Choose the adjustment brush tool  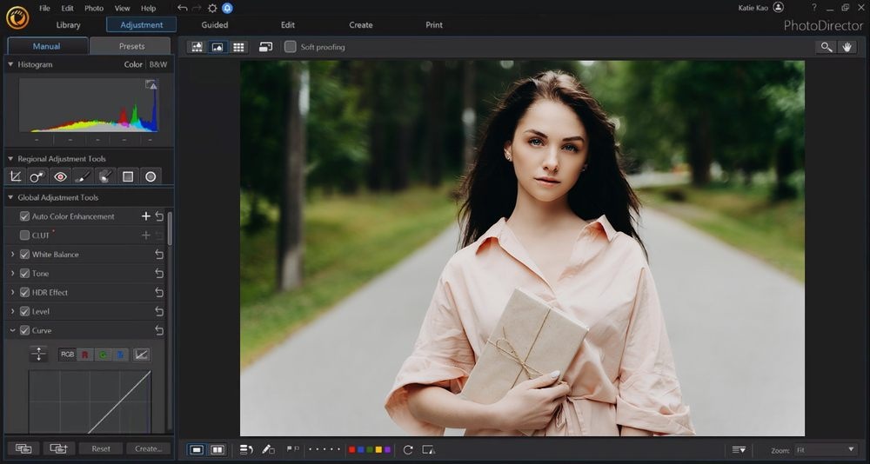83,176
